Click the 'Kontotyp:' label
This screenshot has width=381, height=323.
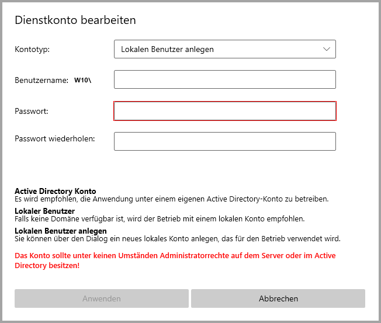(32, 50)
